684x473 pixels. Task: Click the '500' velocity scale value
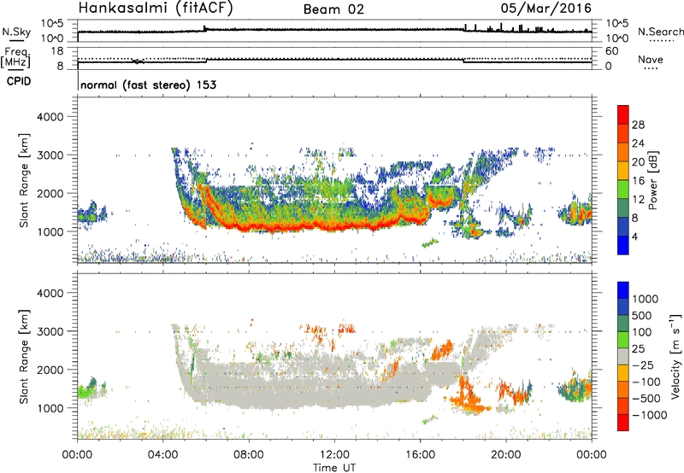[642, 316]
